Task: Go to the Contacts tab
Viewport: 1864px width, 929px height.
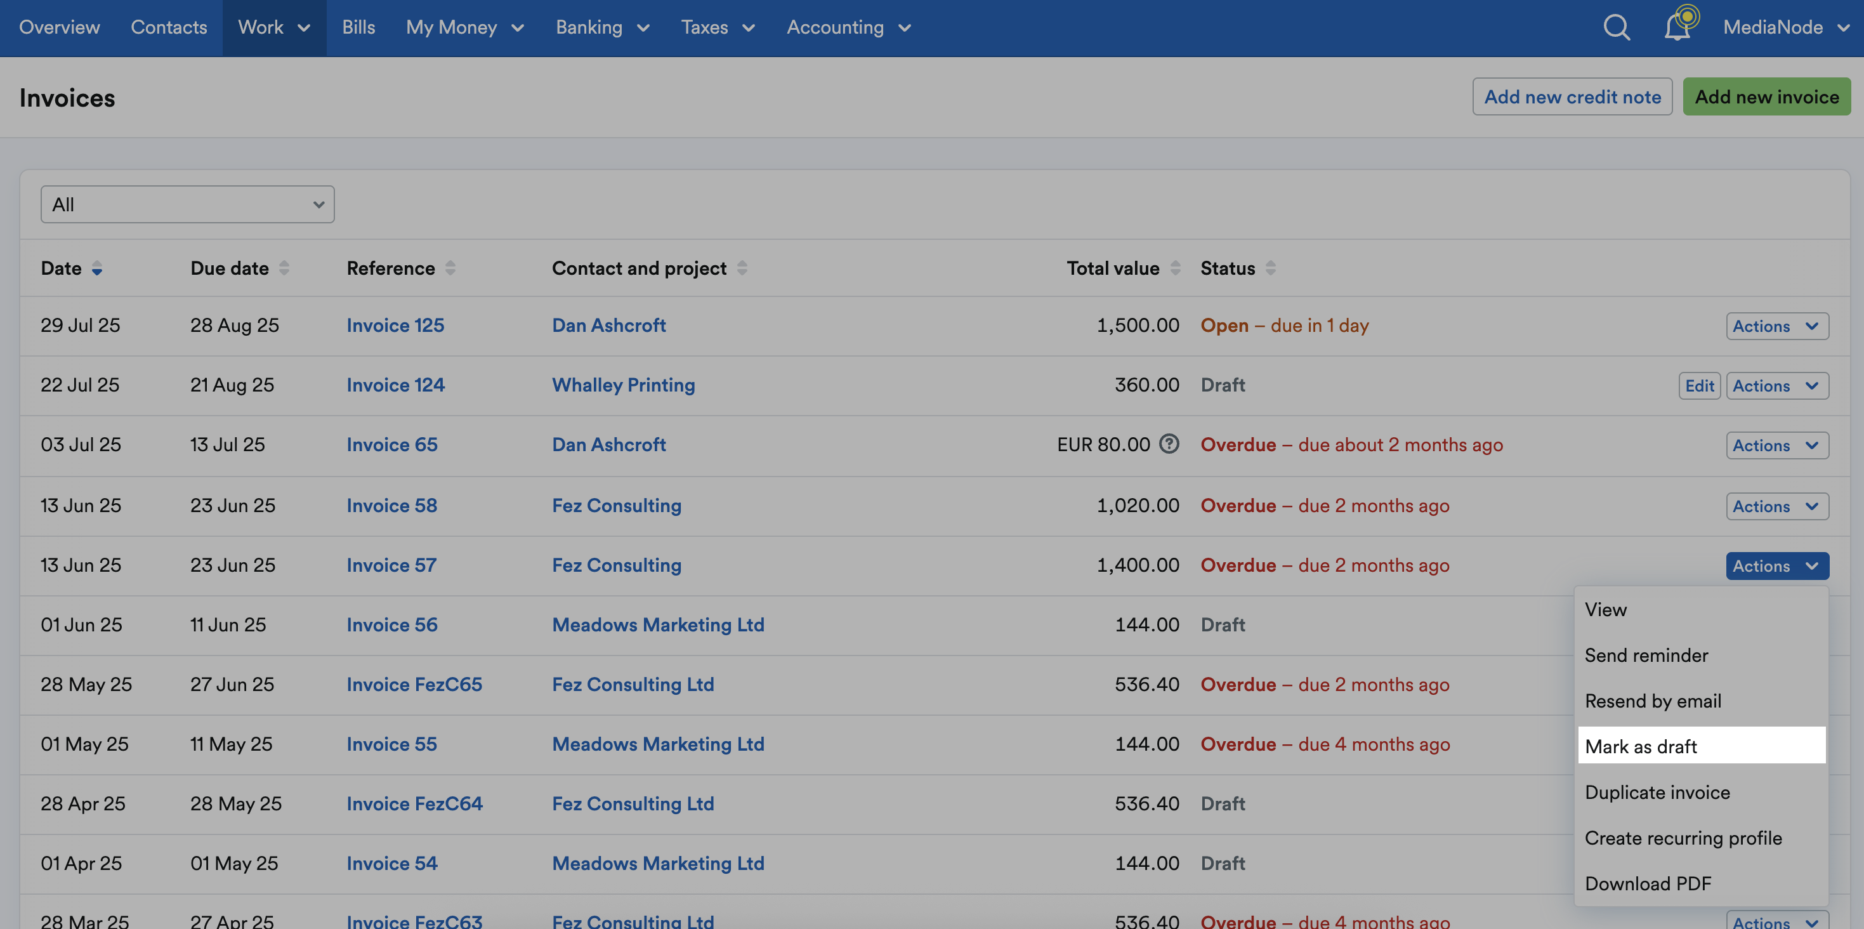Action: click(x=169, y=27)
